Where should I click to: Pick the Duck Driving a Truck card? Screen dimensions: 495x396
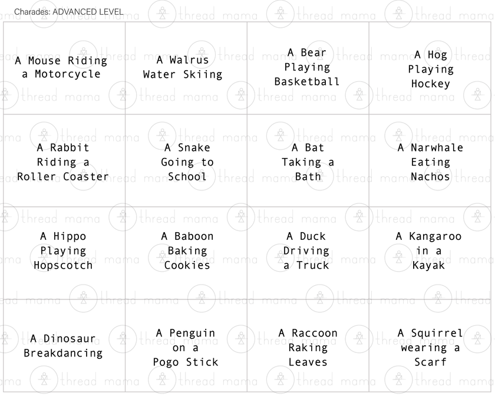306,250
